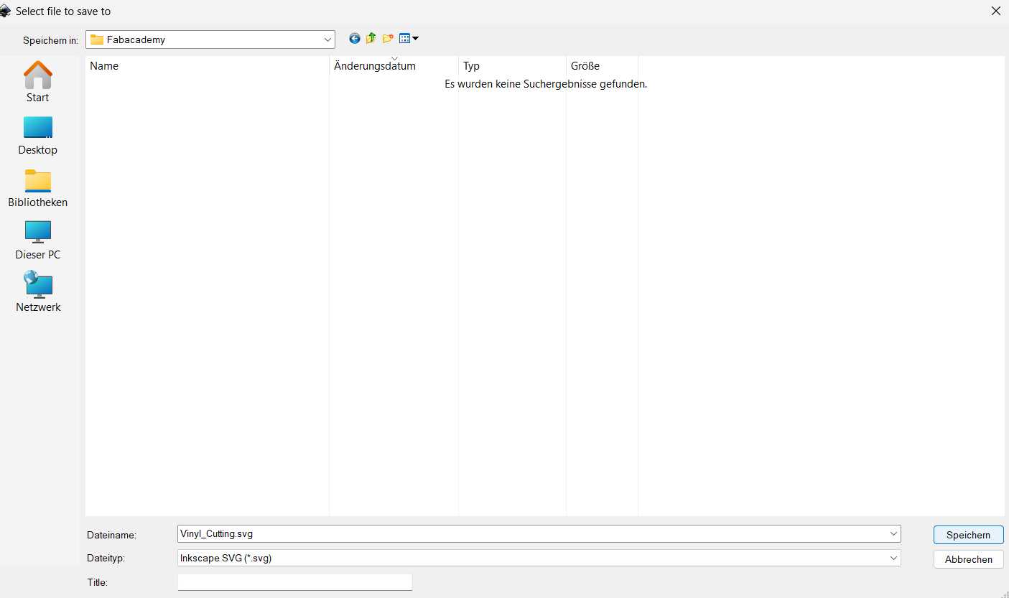This screenshot has width=1009, height=598.
Task: Open the Desktop location in sidebar
Action: point(37,133)
